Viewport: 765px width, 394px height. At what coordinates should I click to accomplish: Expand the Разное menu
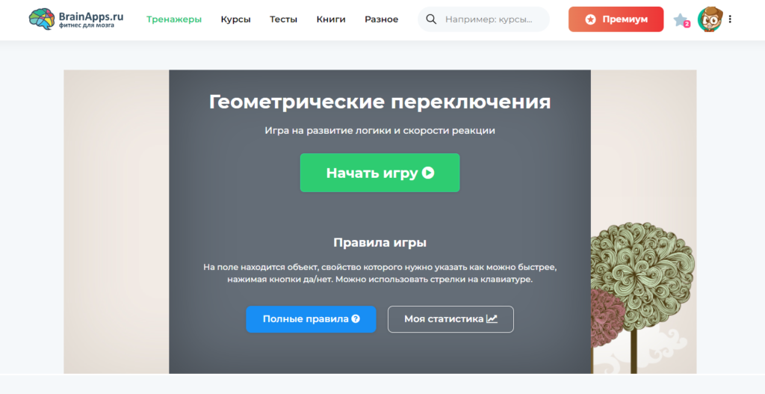point(381,19)
